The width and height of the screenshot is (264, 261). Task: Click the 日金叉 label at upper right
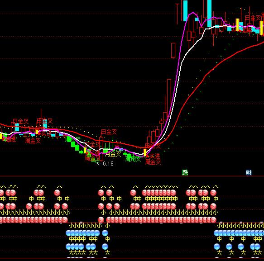(253, 18)
